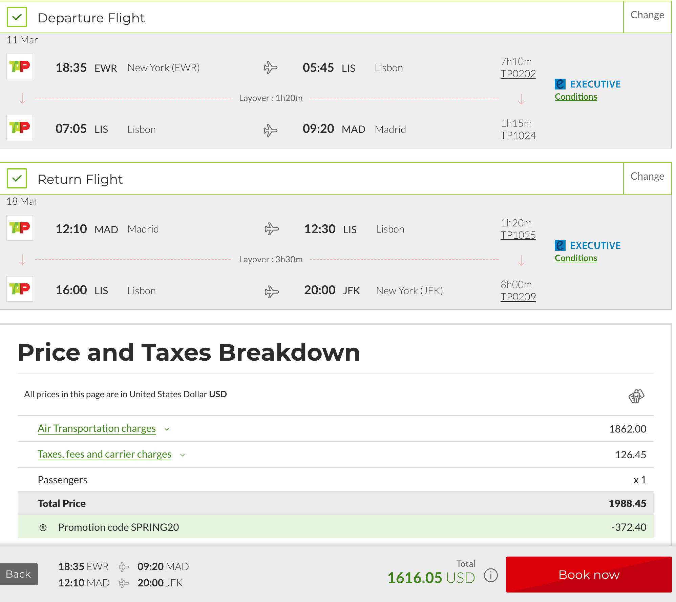676x602 pixels.
Task: Click the TAP logo beside 16:00 LIS flight
Action: pos(20,289)
